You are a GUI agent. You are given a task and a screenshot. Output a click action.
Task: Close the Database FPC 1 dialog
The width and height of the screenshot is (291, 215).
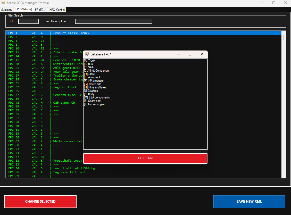(x=202, y=54)
